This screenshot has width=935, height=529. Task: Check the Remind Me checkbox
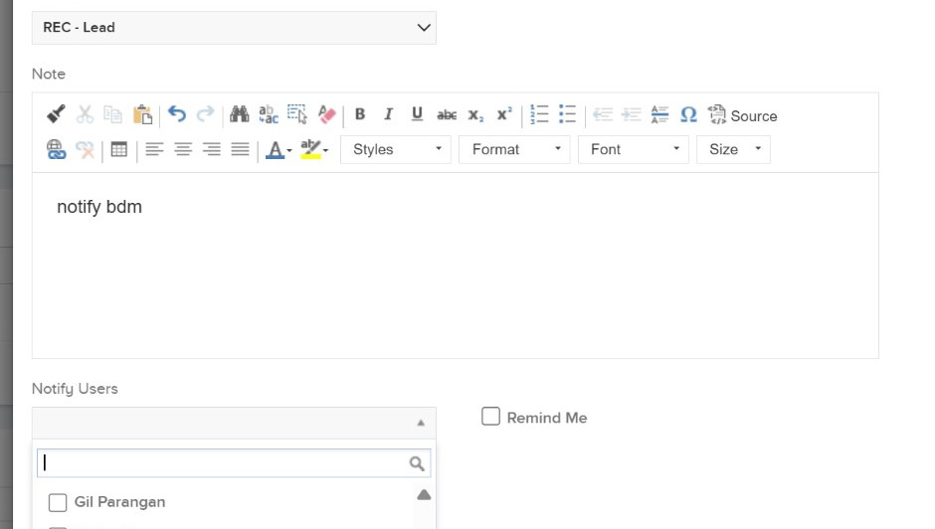[x=490, y=417]
